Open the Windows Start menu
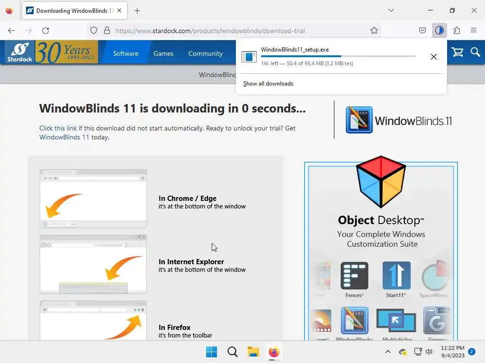The image size is (485, 363). 212,352
